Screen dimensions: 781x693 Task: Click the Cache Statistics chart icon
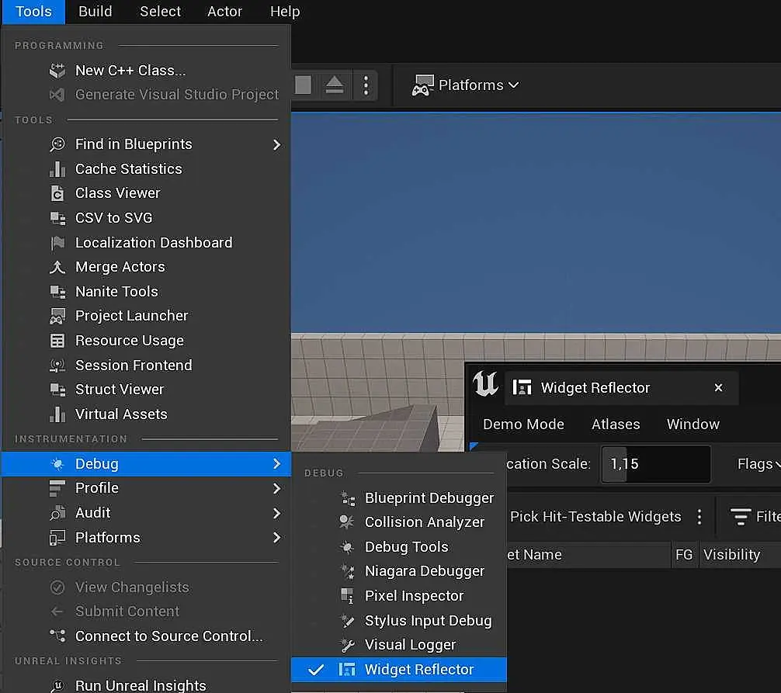click(57, 169)
